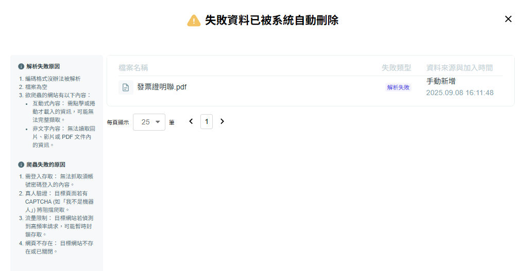The image size is (526, 271).
Task: Click the 手動新增 source text
Action: (441, 81)
